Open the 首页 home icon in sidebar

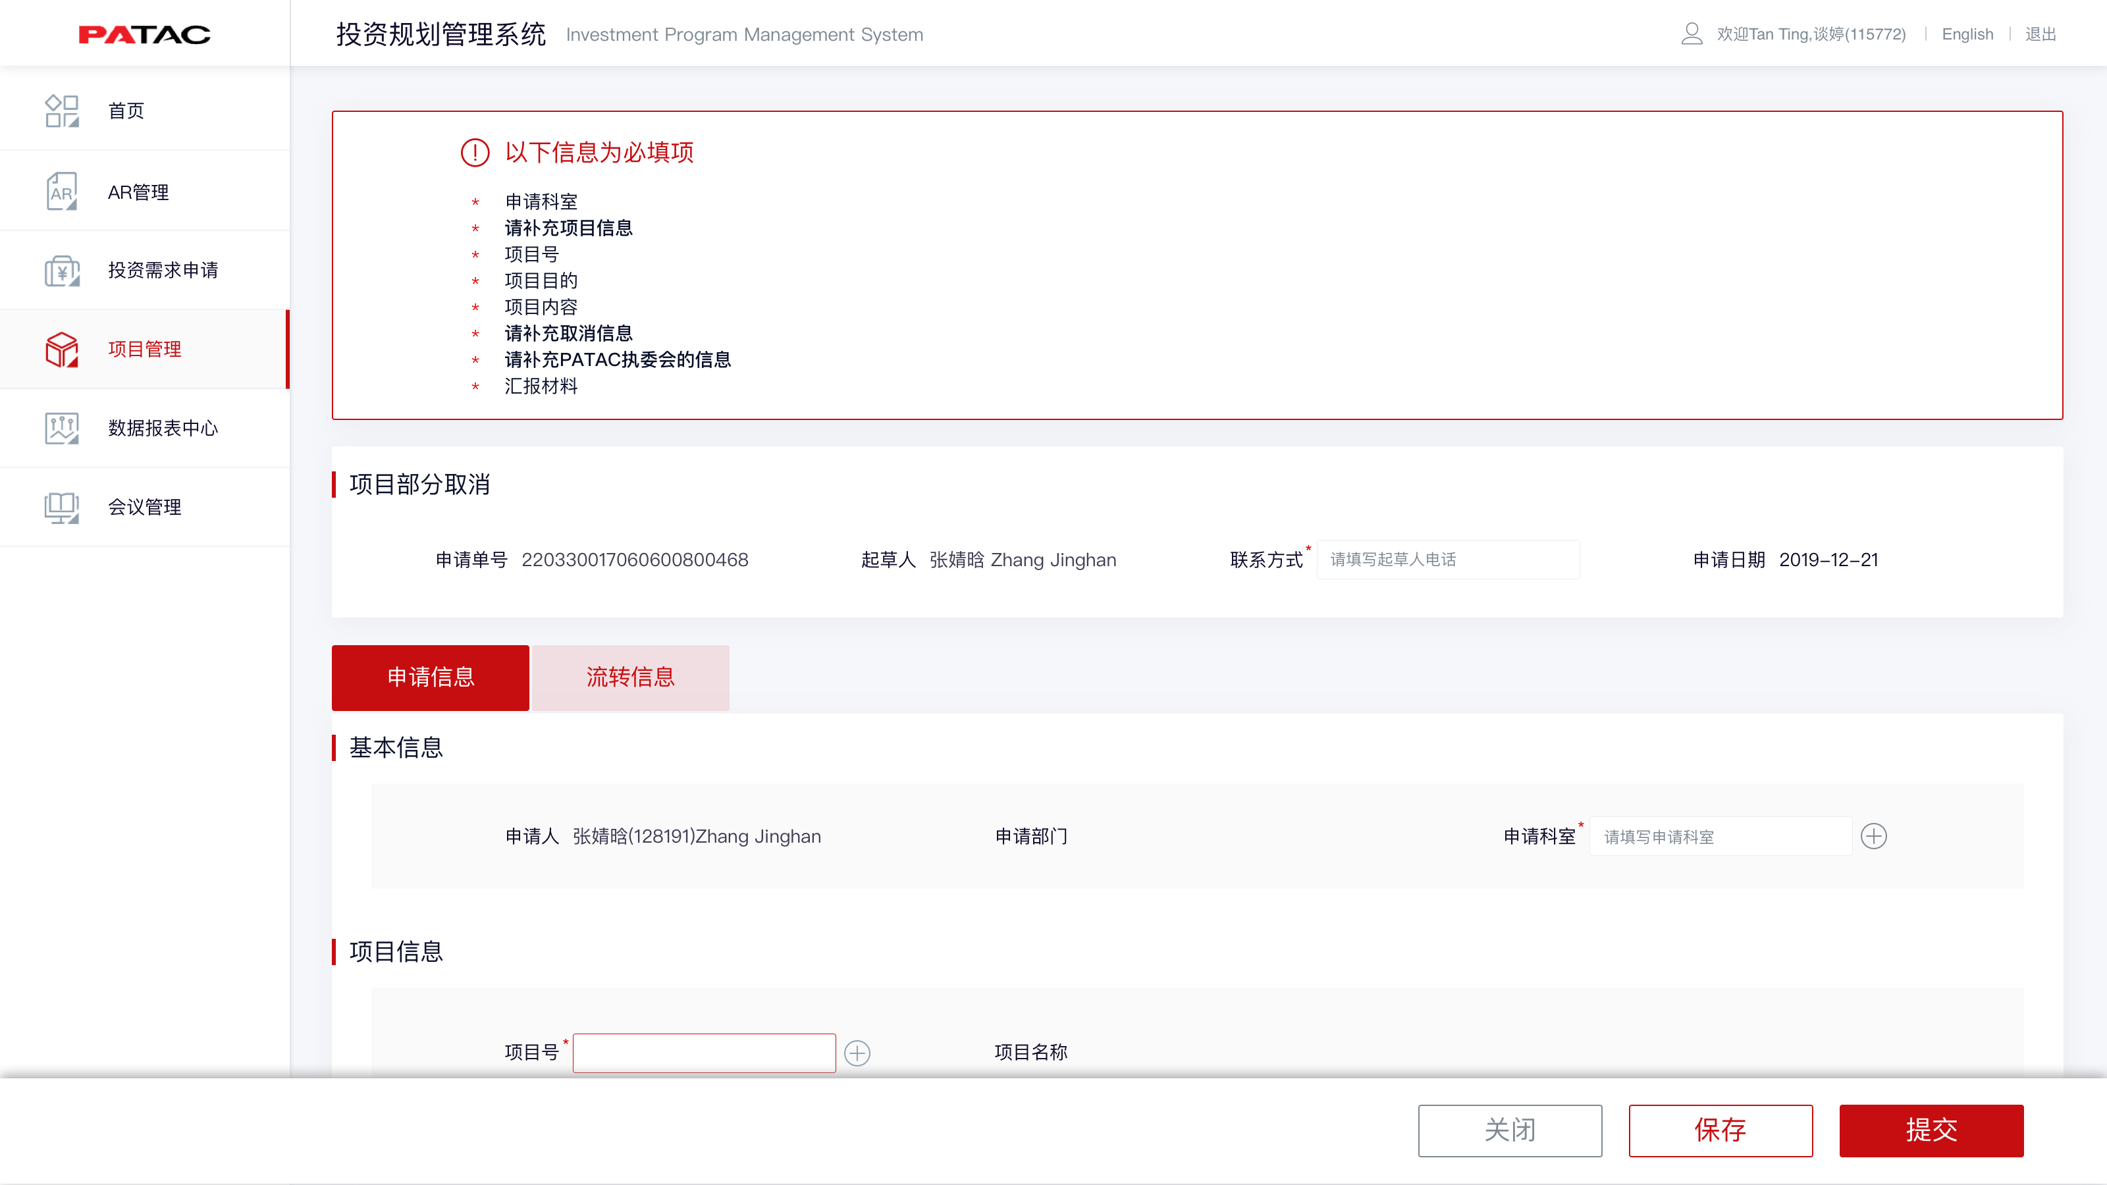tap(61, 111)
